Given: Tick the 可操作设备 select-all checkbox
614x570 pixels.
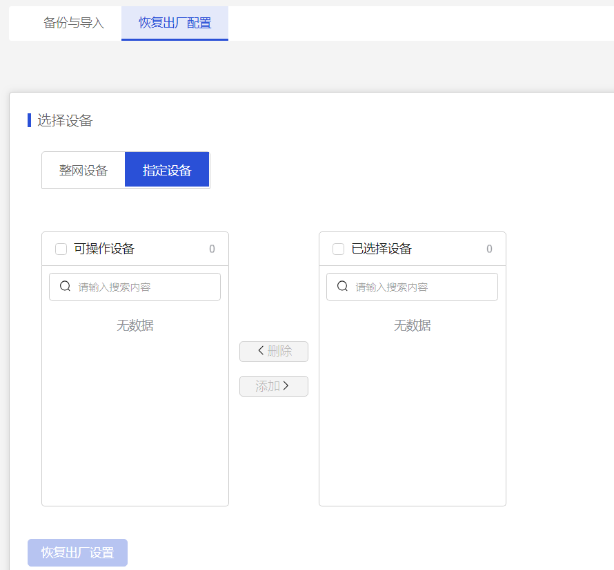Looking at the screenshot, I should click(x=61, y=249).
